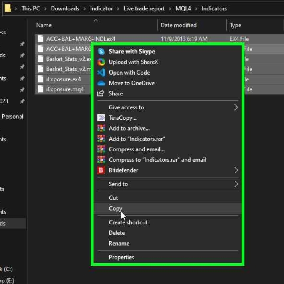
Task: Sort by Date modified column header
Action: [179, 25]
